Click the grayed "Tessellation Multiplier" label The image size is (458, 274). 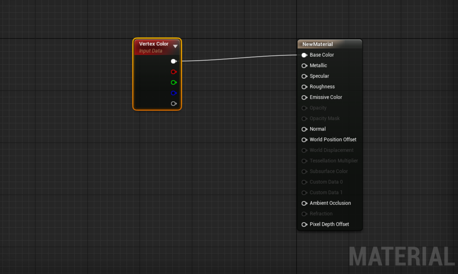click(x=334, y=161)
